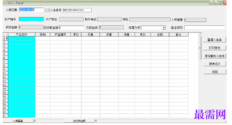Click the >>> date picker button
Viewport: 232px width, 125px height.
[46, 10]
